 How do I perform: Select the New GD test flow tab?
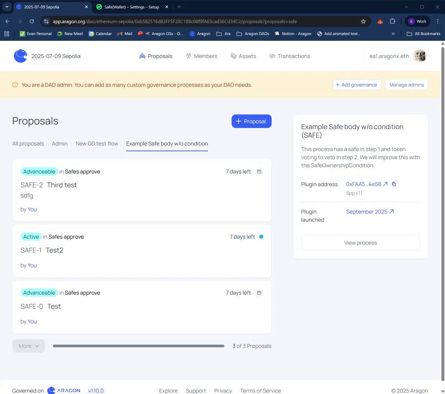coord(97,144)
